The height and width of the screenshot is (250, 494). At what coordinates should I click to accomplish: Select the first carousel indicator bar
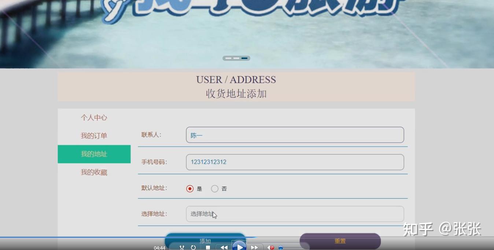(228, 58)
